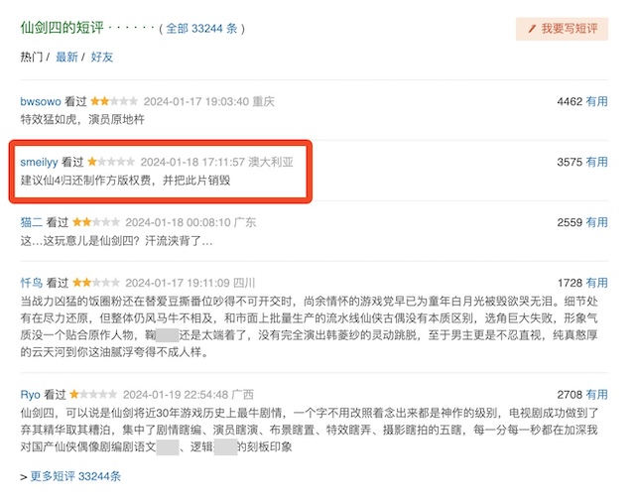The image size is (635, 501).
Task: Click the 我要写短评 button
Action: click(x=562, y=29)
